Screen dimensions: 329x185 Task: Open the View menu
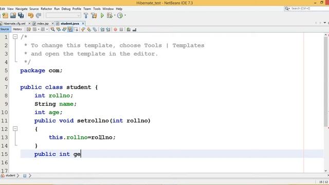click(x=10, y=9)
